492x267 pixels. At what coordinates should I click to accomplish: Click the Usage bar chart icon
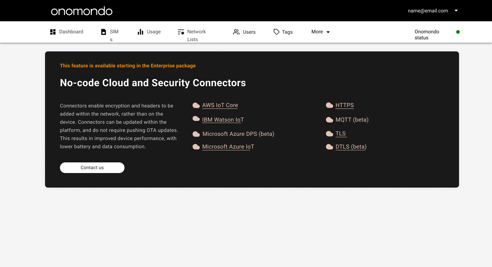click(x=140, y=32)
